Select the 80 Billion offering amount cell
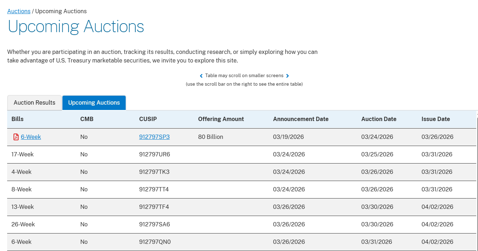This screenshot has width=478, height=251. pos(211,137)
